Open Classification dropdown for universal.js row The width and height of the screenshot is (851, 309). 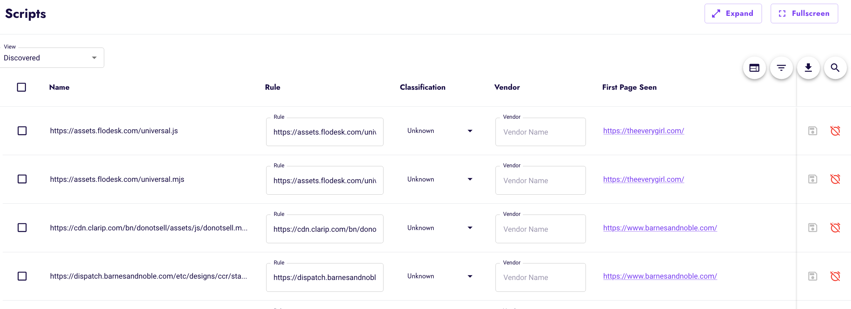tap(439, 131)
